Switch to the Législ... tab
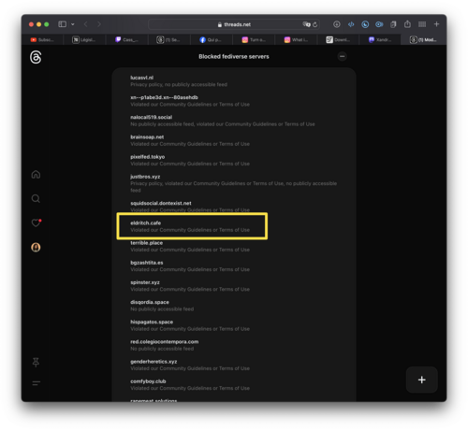Viewport: 468px width, 430px height. pos(84,40)
